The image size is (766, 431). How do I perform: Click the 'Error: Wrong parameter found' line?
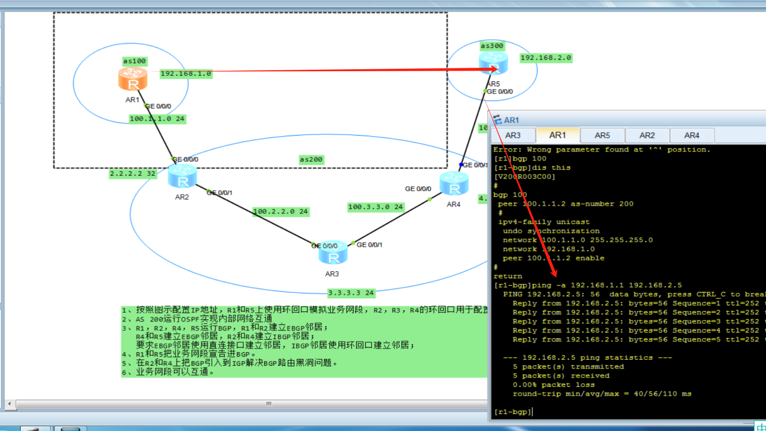click(602, 150)
